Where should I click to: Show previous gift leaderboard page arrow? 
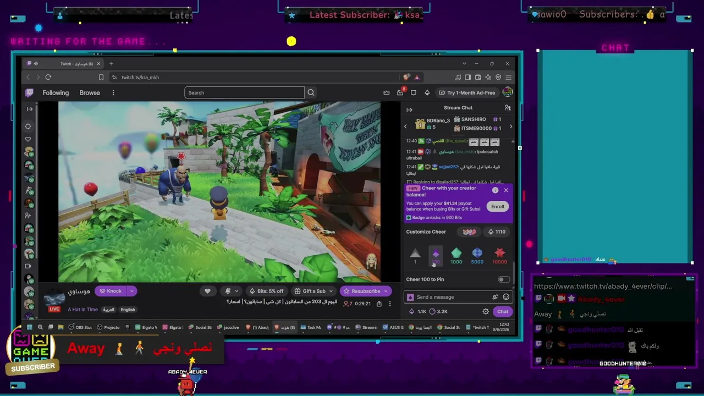tap(406, 127)
